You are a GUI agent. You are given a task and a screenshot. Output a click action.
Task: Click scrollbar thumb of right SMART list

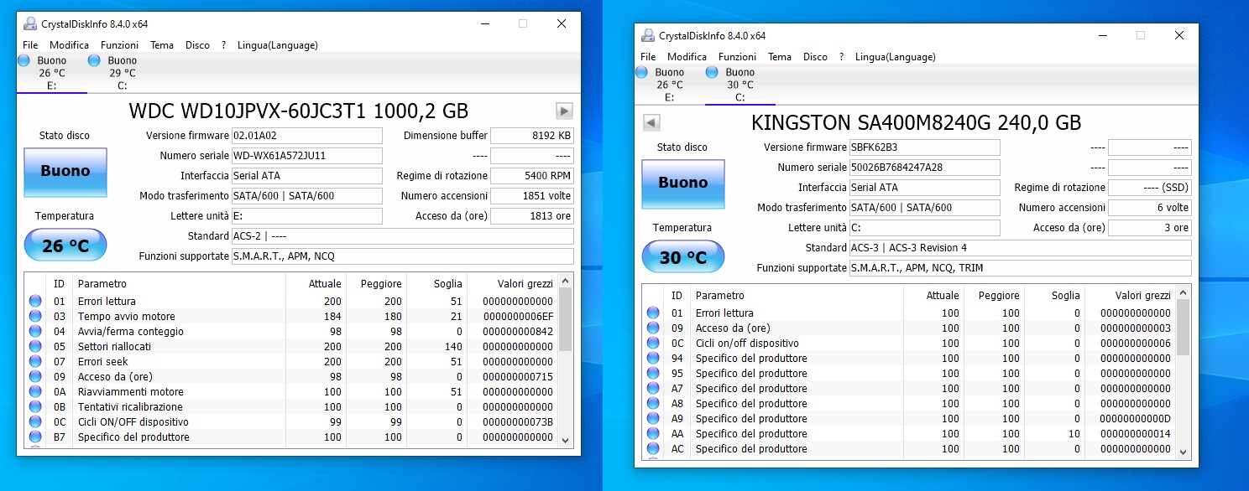pyautogui.click(x=1184, y=328)
